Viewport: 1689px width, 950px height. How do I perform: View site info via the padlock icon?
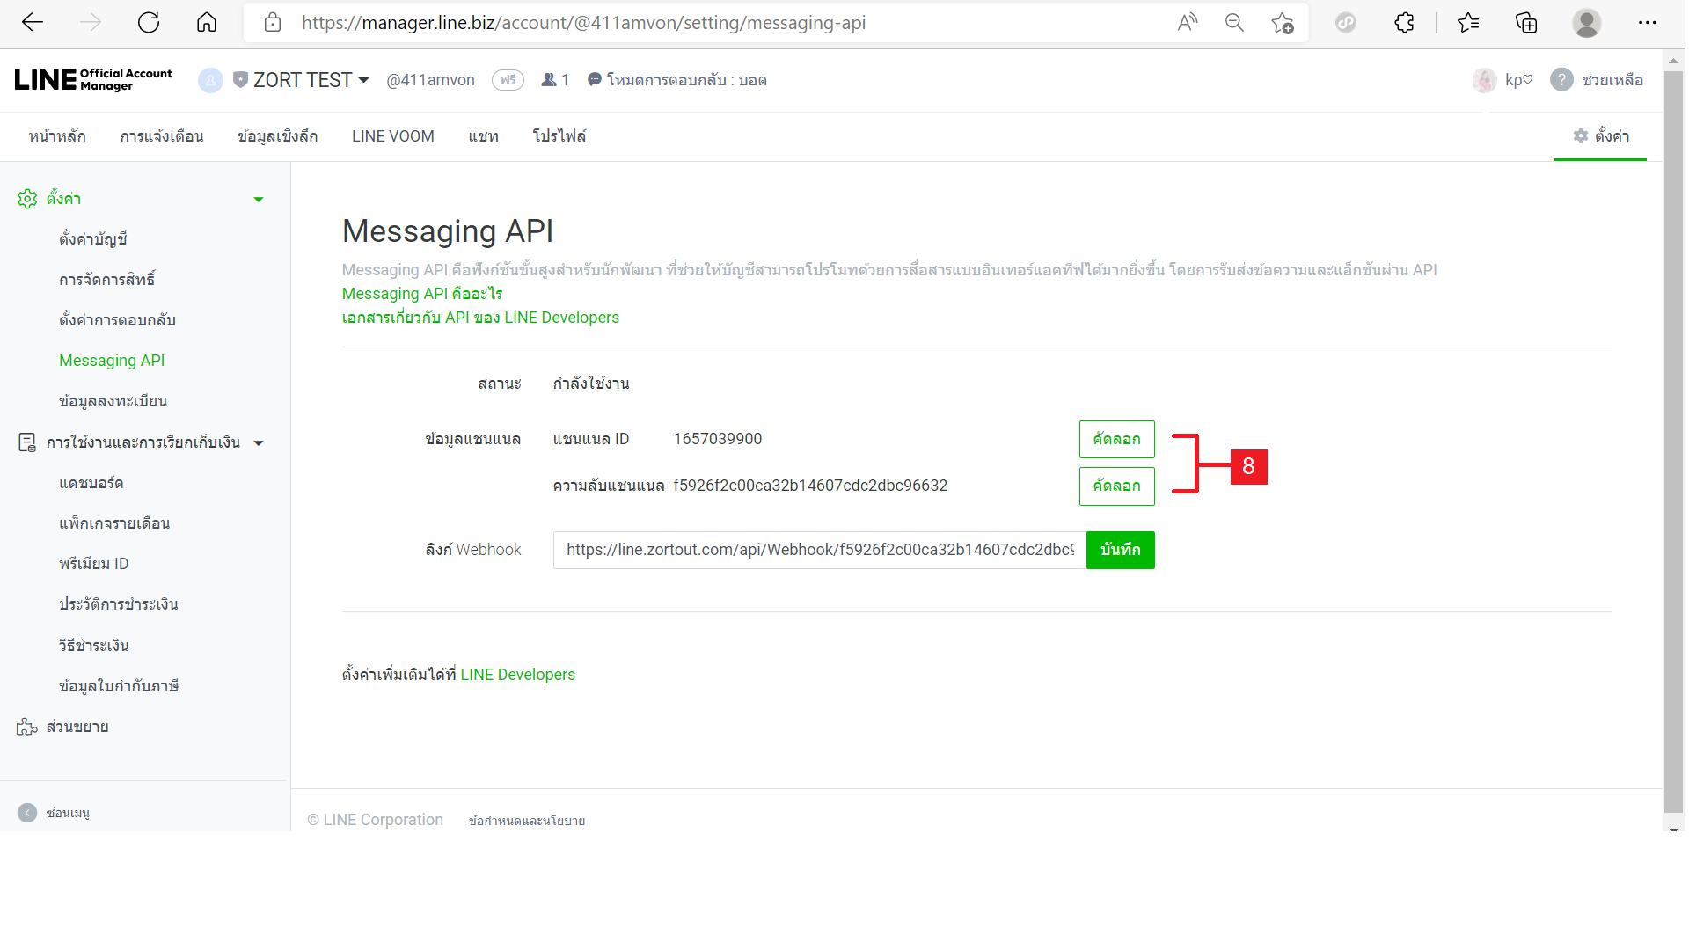point(273,23)
